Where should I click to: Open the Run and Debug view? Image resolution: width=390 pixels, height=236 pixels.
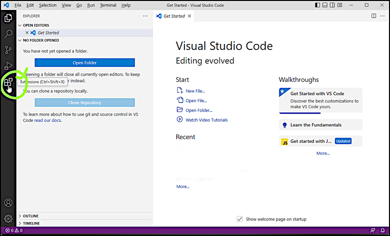[8, 66]
